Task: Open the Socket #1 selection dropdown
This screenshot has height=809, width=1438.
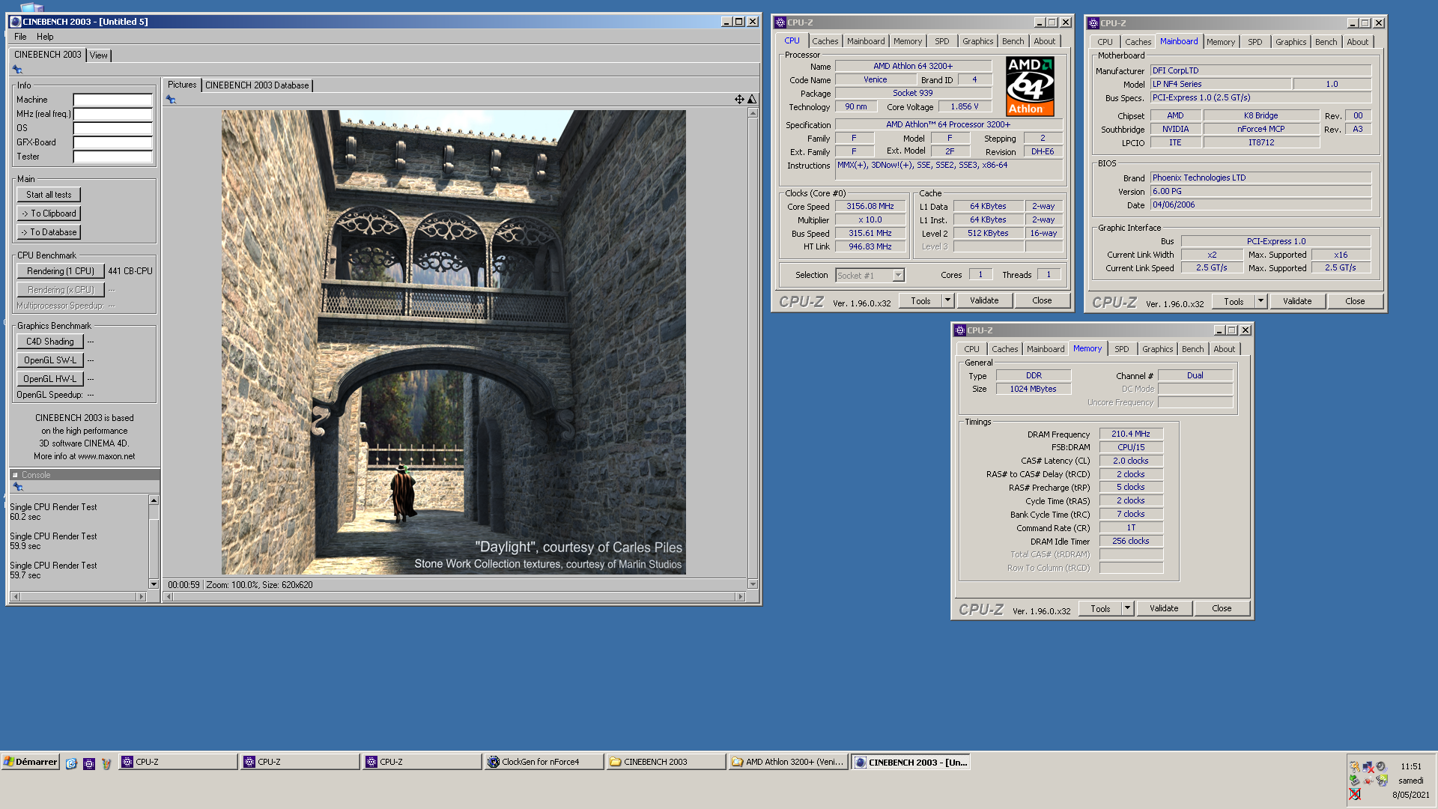Action: tap(898, 276)
